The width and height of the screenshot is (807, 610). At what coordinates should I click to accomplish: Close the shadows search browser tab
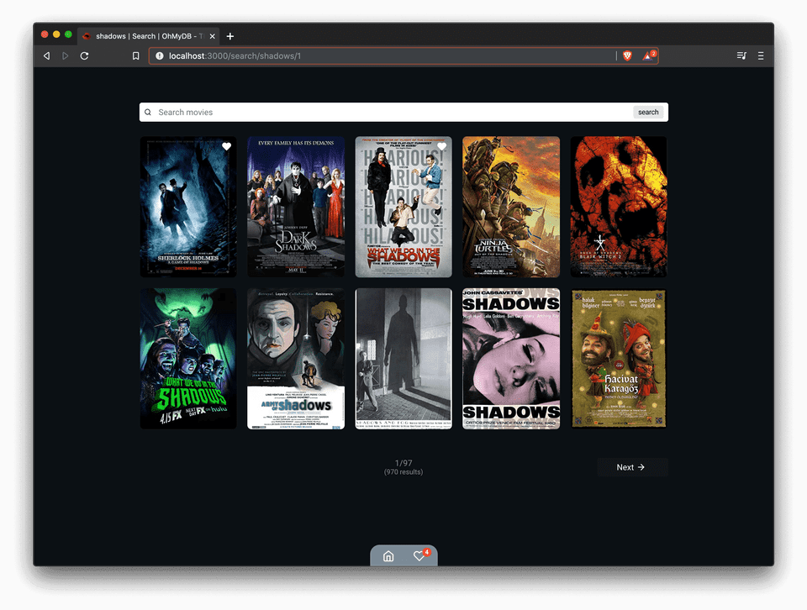[212, 36]
